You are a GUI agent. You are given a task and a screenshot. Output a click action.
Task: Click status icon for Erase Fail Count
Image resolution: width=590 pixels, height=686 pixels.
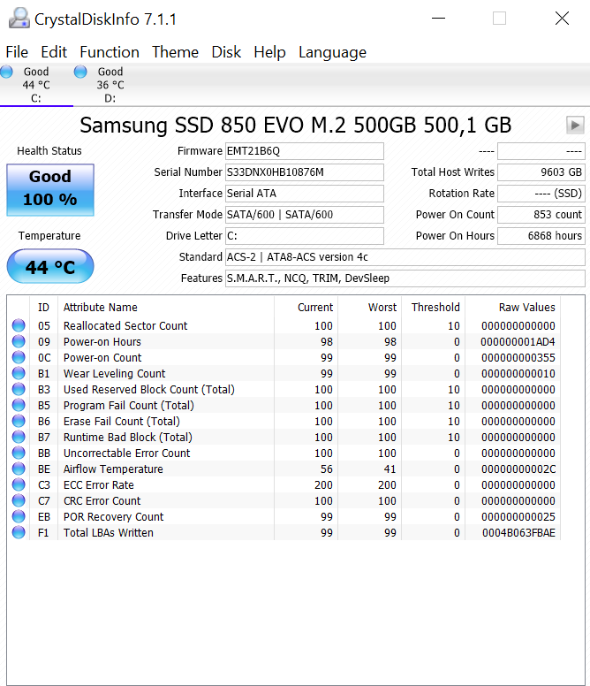[19, 421]
